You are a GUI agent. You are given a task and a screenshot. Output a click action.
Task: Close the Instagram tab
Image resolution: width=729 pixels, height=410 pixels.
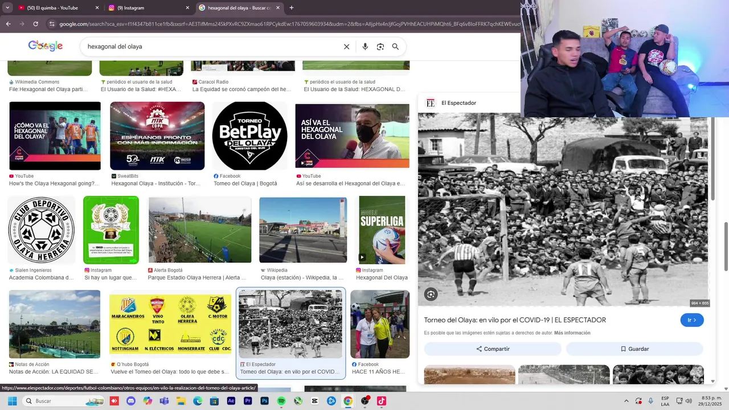tap(187, 8)
